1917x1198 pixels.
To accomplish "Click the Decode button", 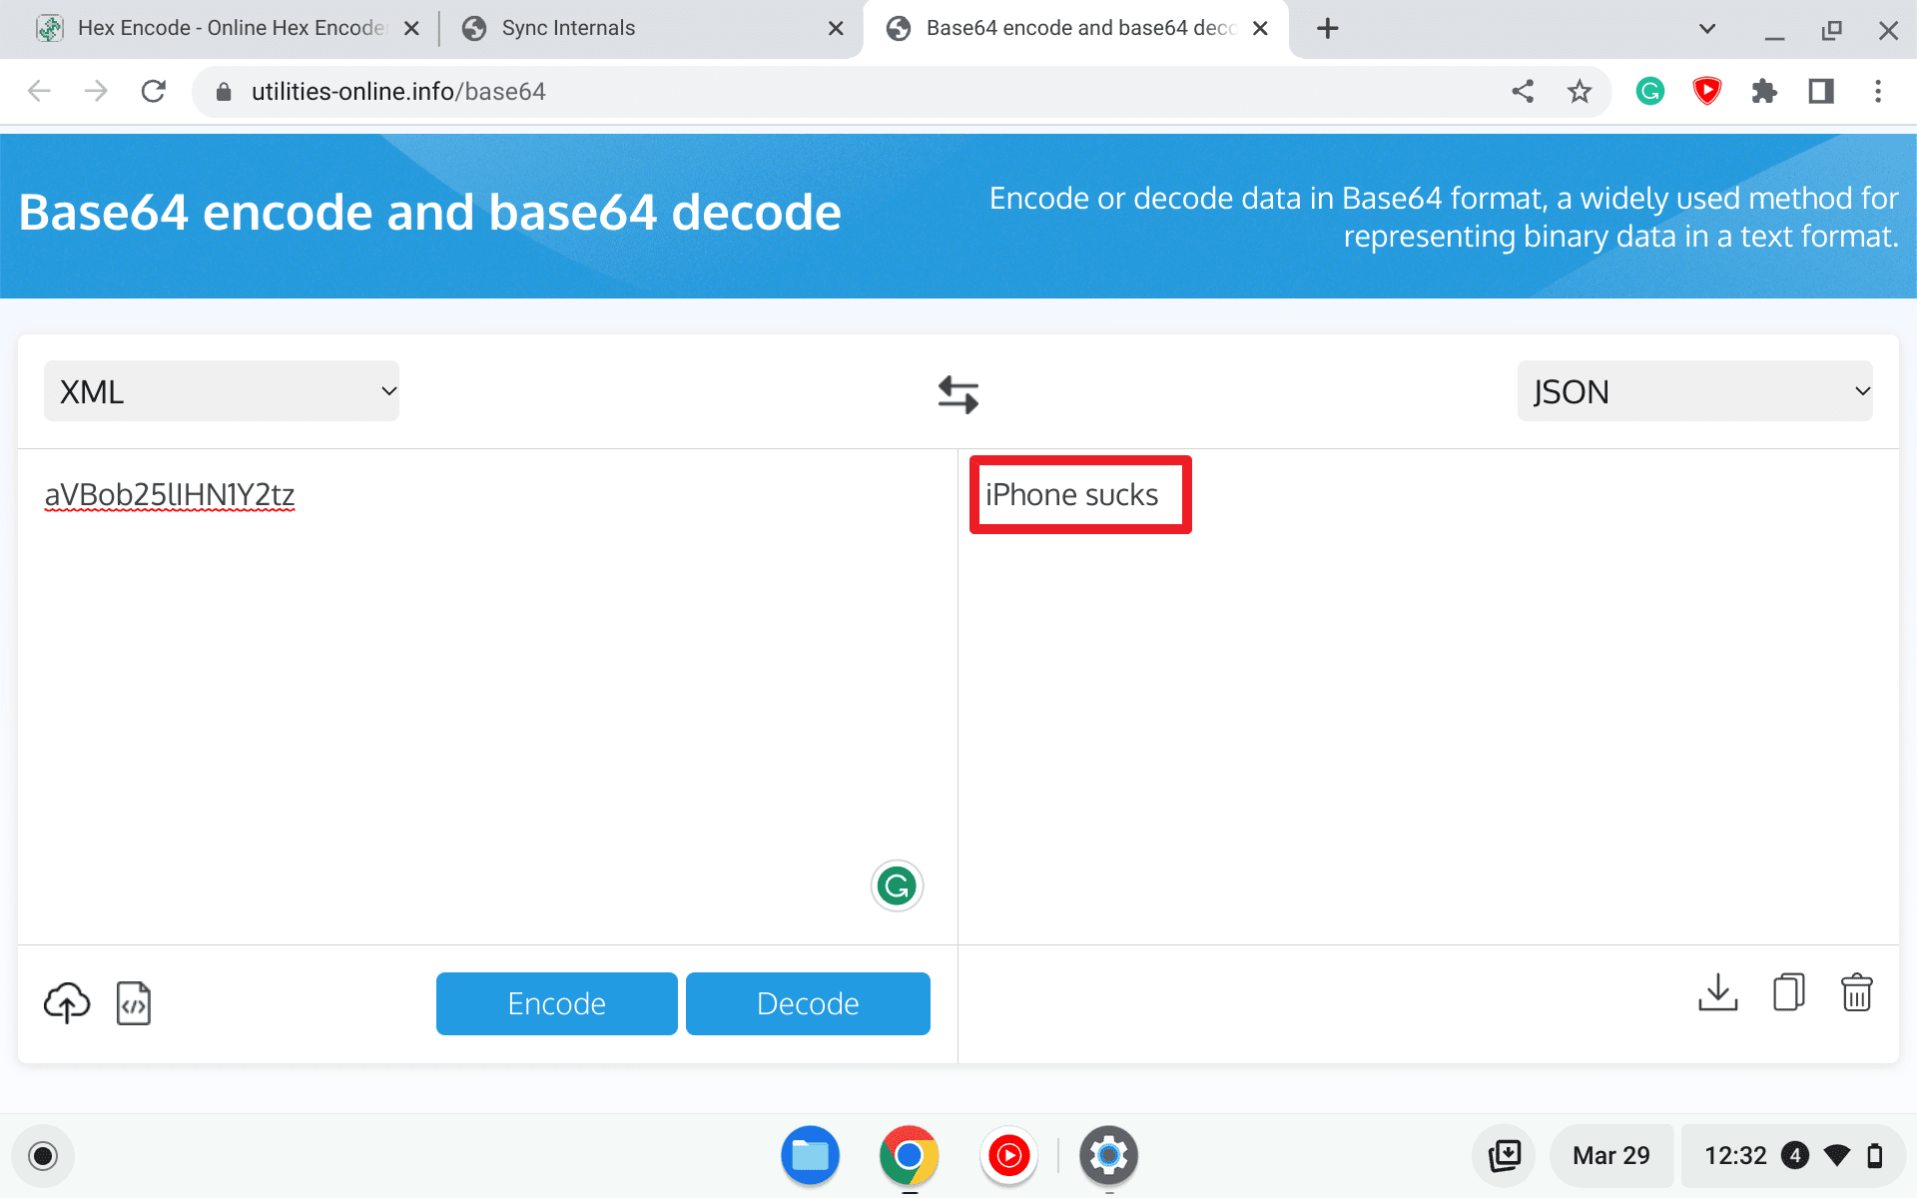I will pos(808,1003).
